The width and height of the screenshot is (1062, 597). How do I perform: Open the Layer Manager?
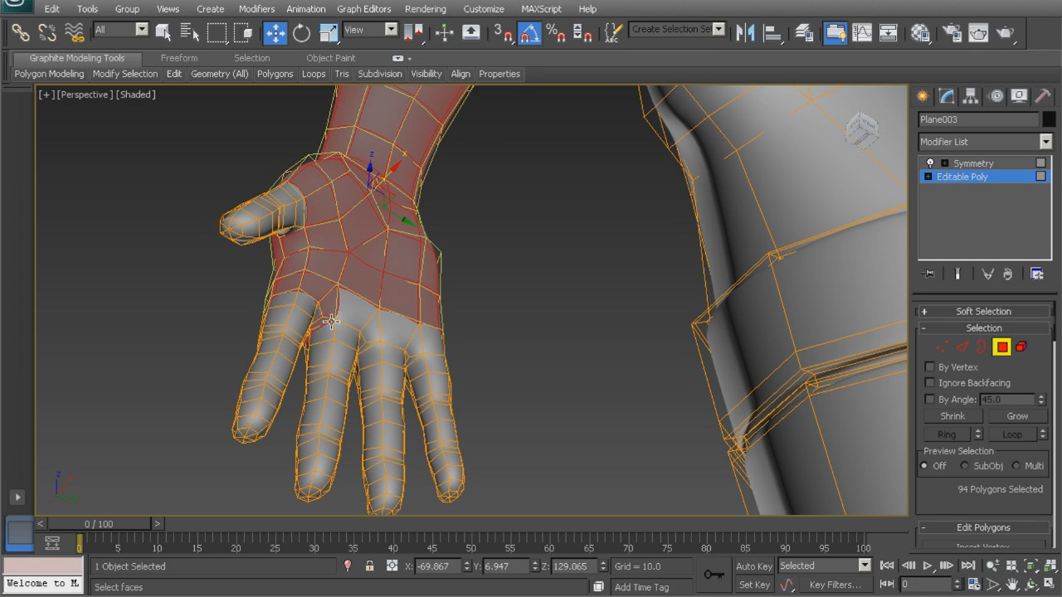[804, 32]
